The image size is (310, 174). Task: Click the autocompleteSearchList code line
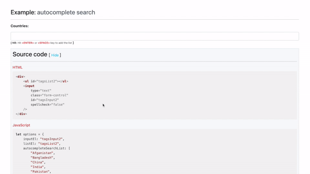tap(46, 148)
